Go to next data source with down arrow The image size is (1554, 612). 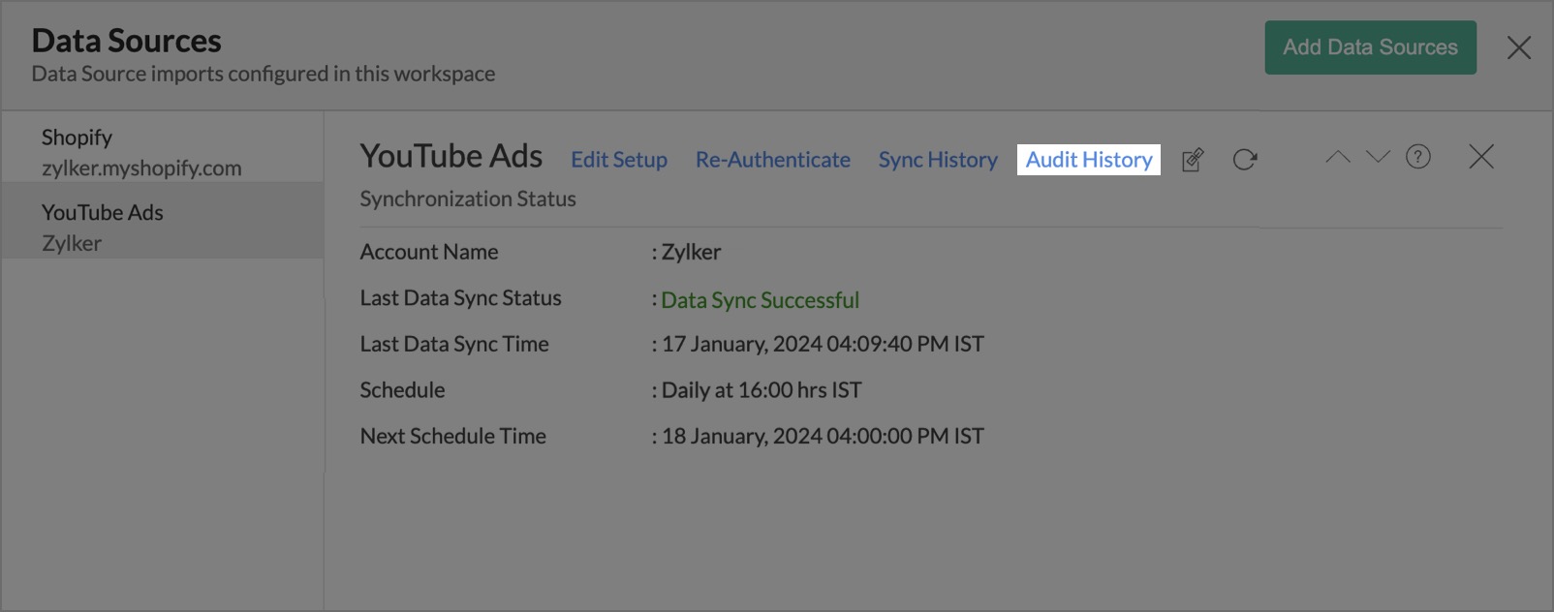[1378, 157]
